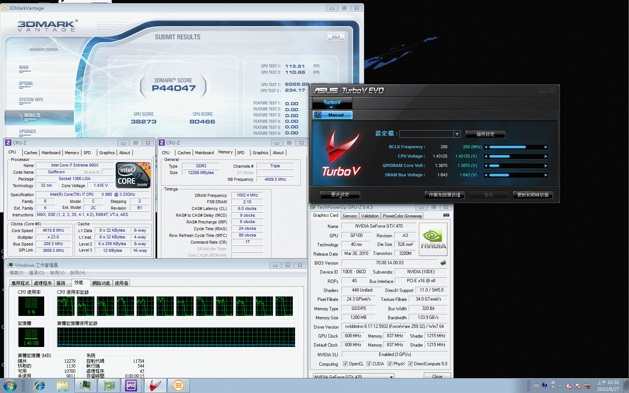Image resolution: width=629 pixels, height=393 pixels.
Task: Click the Action Center flag tray icon
Action: (578, 386)
